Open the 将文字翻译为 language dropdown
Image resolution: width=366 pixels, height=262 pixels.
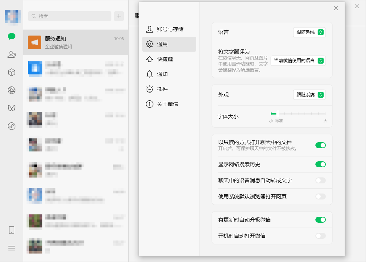point(298,60)
